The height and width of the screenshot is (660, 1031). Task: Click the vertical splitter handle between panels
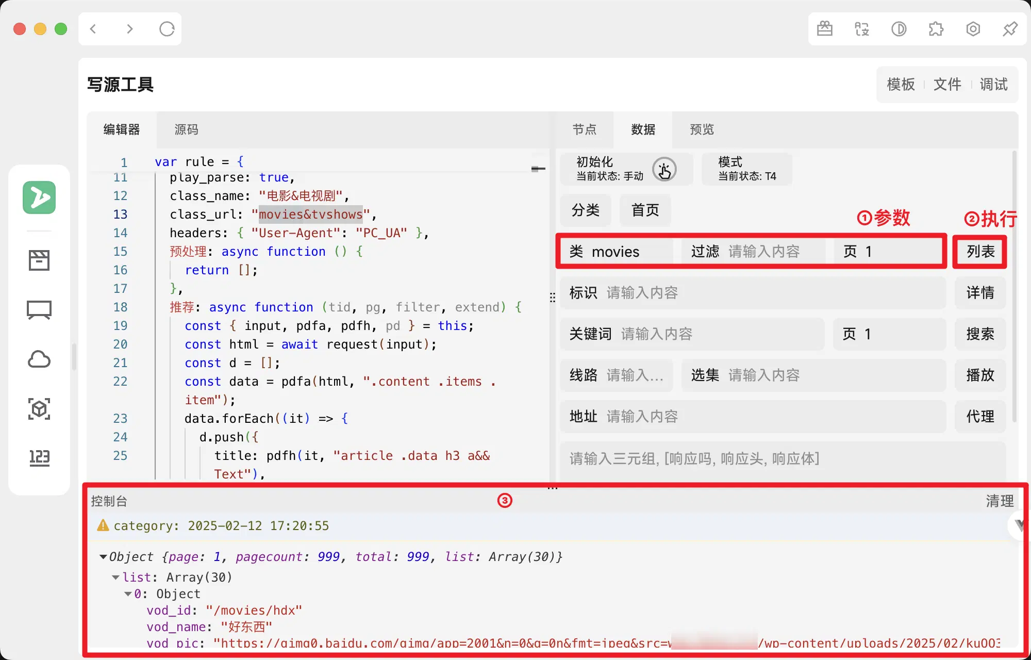[x=553, y=298]
